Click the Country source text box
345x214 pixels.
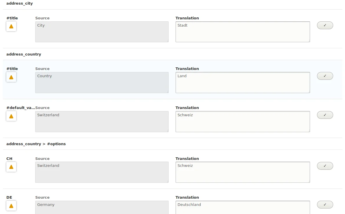click(x=102, y=82)
